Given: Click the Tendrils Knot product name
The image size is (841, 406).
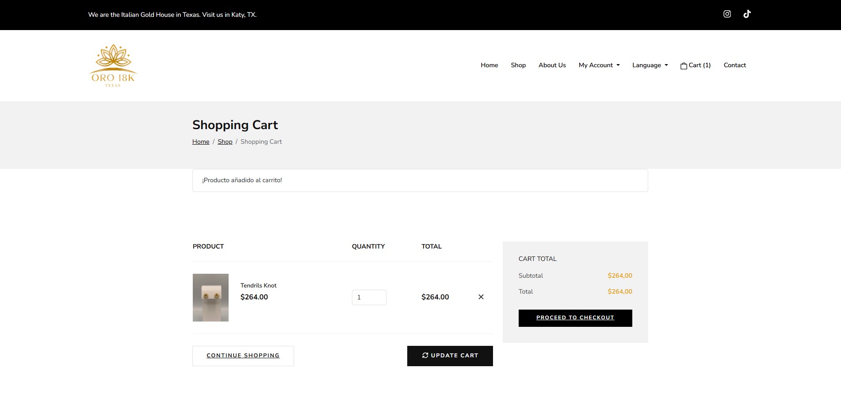Looking at the screenshot, I should click(x=259, y=286).
